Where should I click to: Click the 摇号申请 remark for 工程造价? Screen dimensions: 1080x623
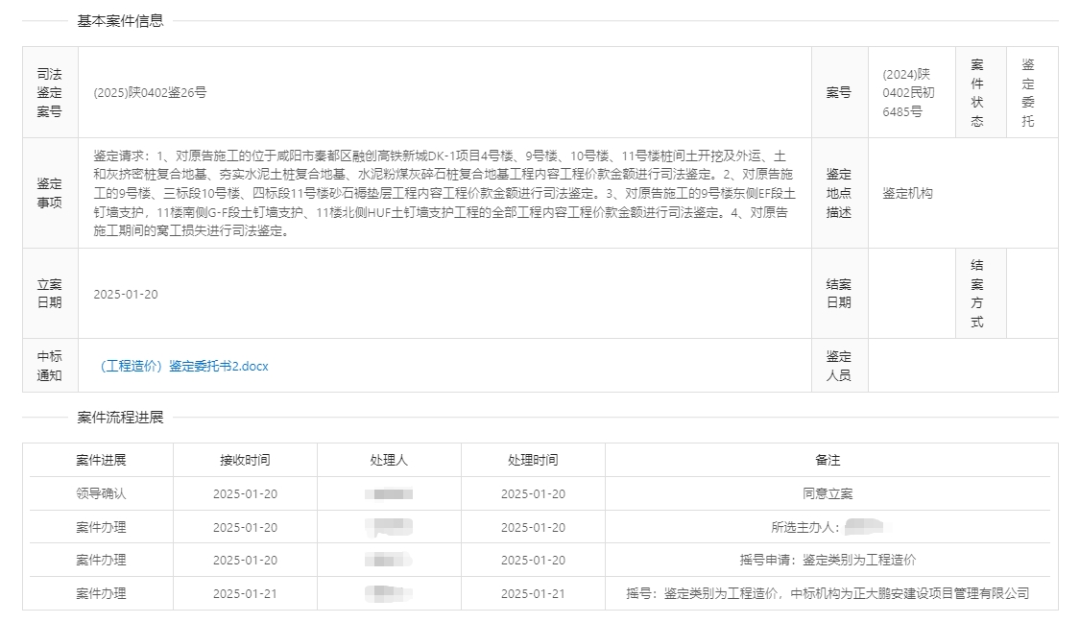(828, 560)
